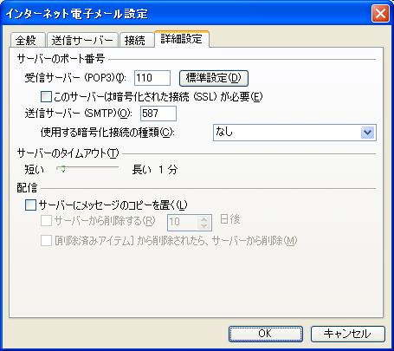Toggle the サーバーから削除する checkbox
The image size is (394, 351).
pyautogui.click(x=46, y=221)
